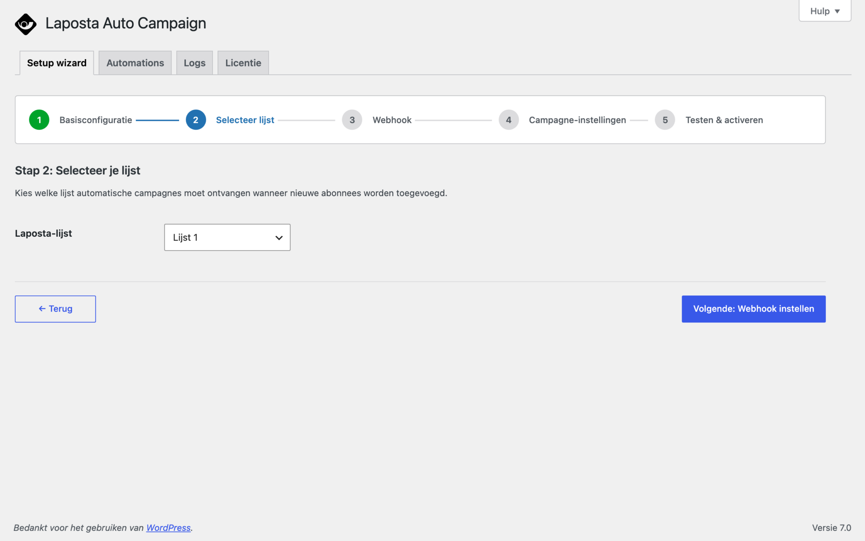The image size is (865, 541).
Task: Open the Logs tab
Action: click(x=194, y=63)
